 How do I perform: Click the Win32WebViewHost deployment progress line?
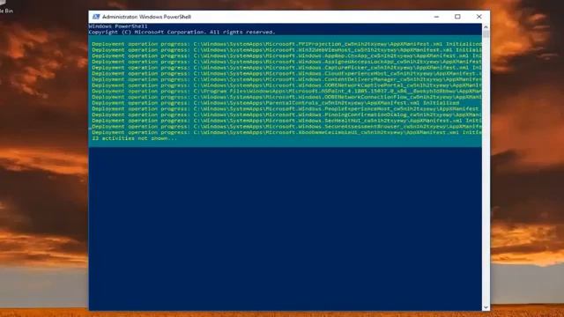[286, 50]
